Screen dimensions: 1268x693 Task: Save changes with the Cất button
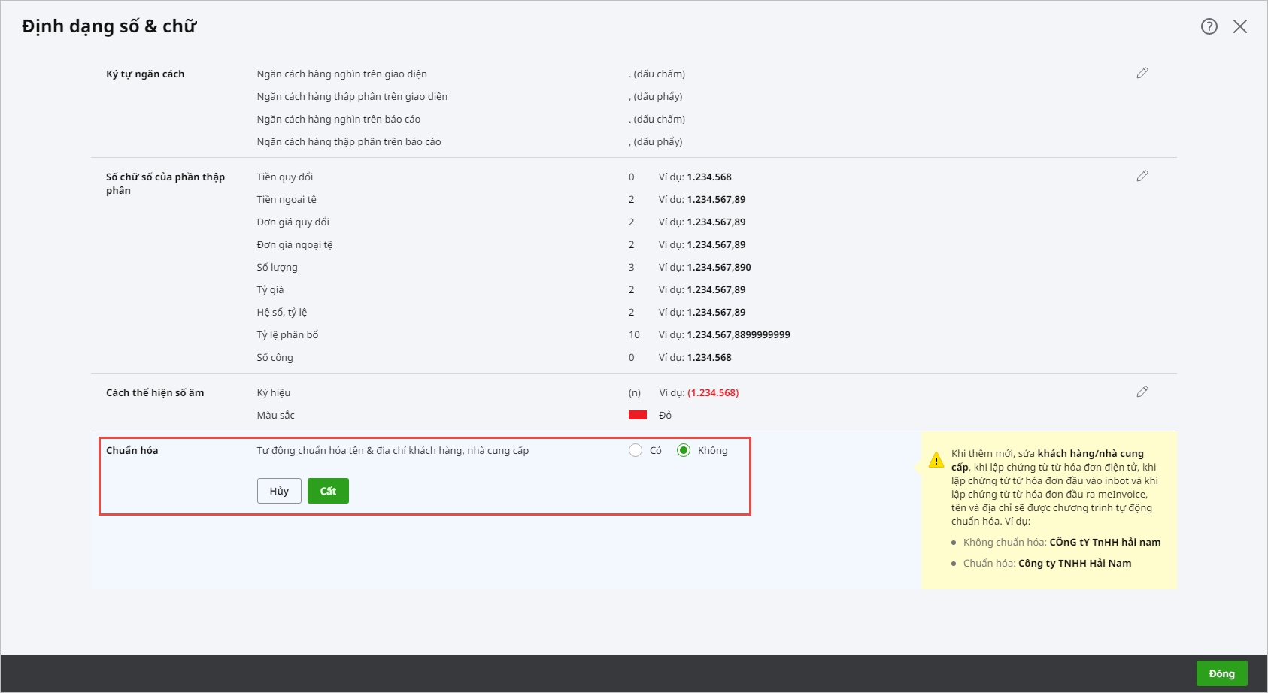point(328,491)
